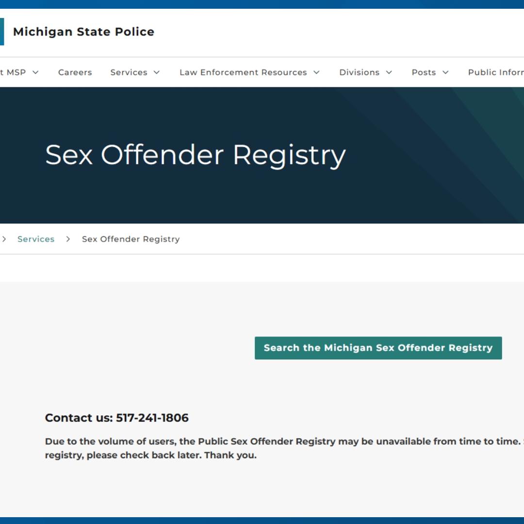Open the Divisions menu

359,72
